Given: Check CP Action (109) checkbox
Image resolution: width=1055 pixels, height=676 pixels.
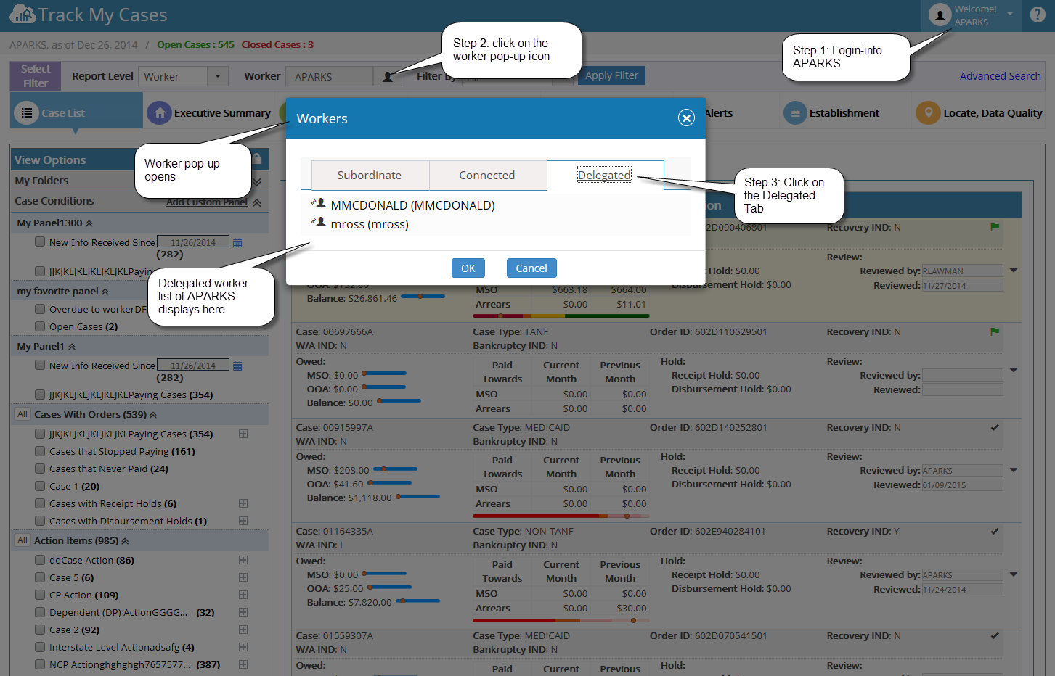Looking at the screenshot, I should 40,595.
